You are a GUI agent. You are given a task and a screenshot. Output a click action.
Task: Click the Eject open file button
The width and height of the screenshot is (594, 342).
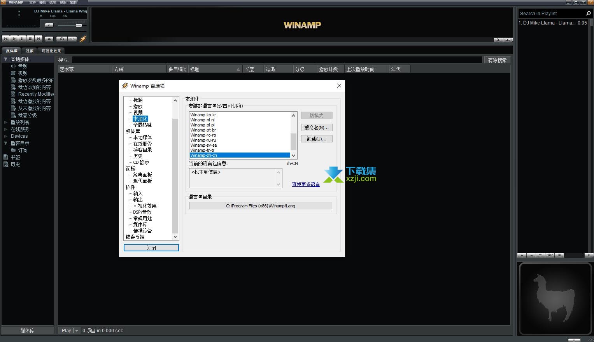point(49,39)
